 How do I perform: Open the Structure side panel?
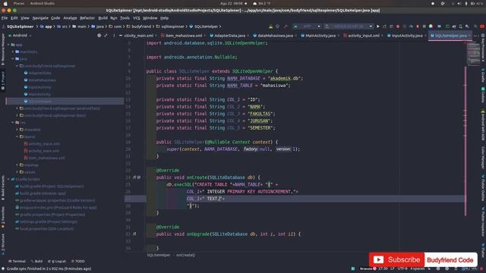[x=3, y=243]
